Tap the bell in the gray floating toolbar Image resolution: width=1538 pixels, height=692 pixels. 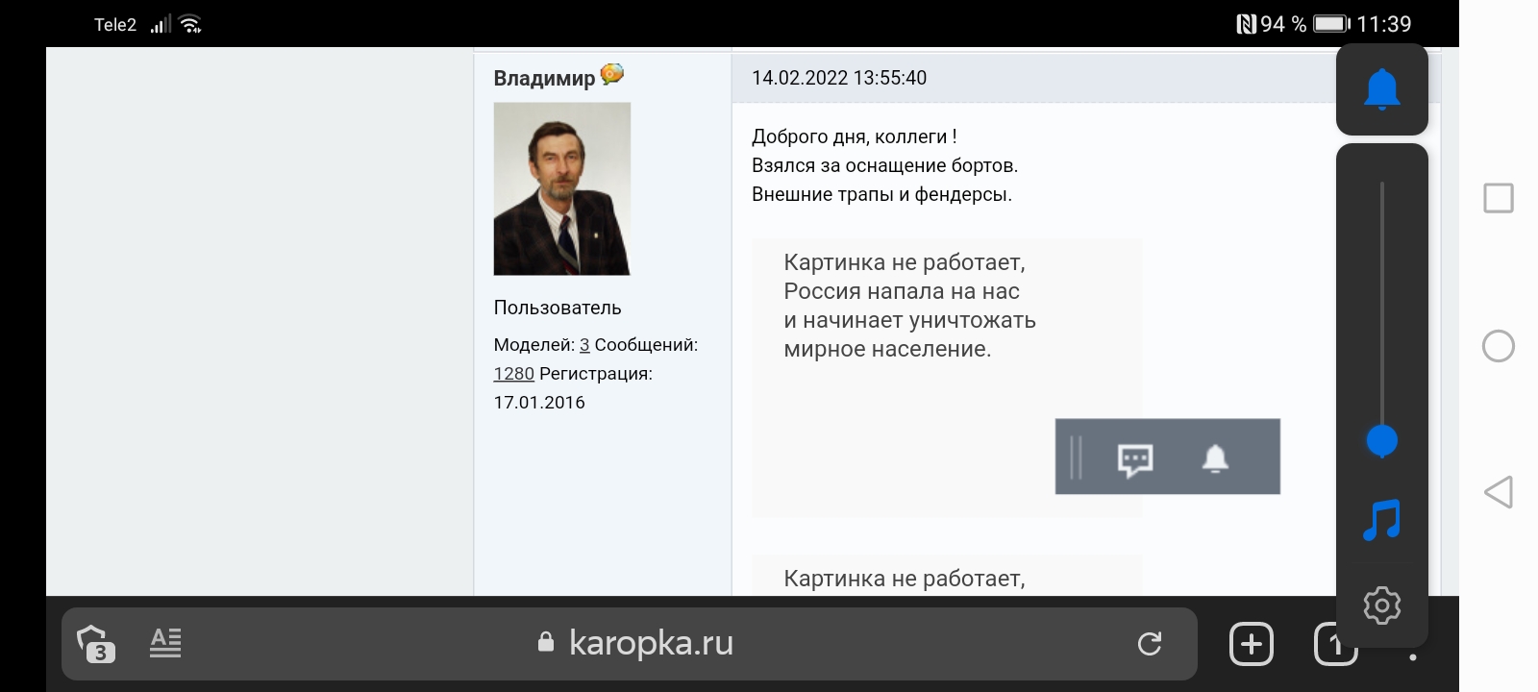click(1216, 458)
